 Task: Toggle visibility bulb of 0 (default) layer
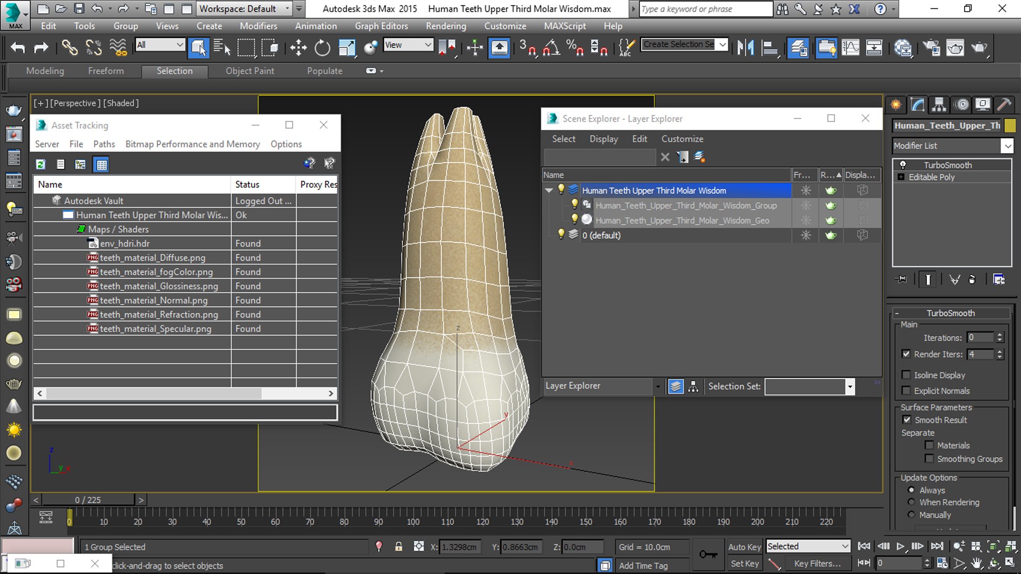[x=560, y=234]
